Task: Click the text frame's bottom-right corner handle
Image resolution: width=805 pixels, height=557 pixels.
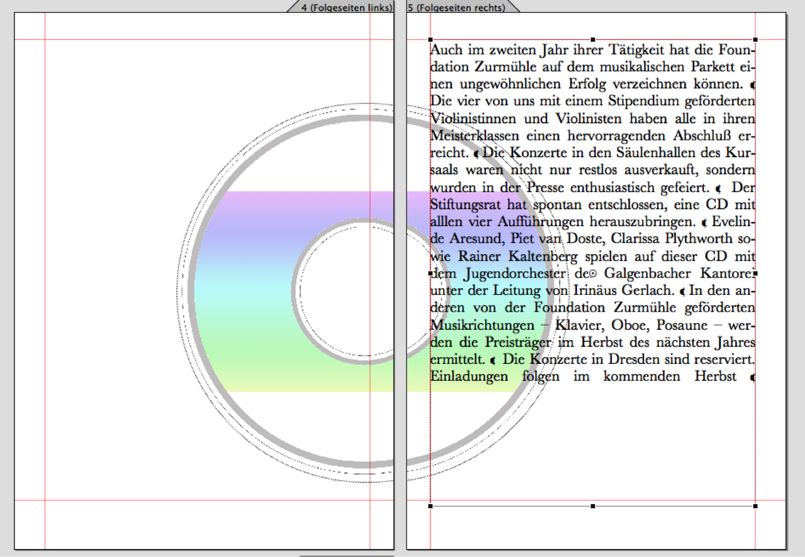Action: click(755, 506)
